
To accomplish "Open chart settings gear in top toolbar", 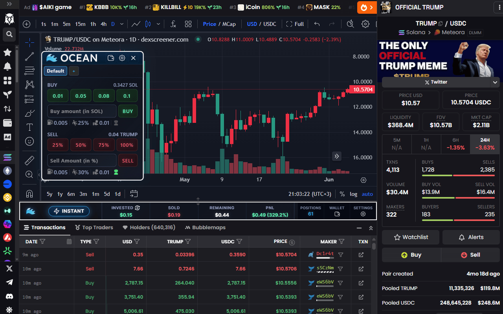I will (365, 24).
